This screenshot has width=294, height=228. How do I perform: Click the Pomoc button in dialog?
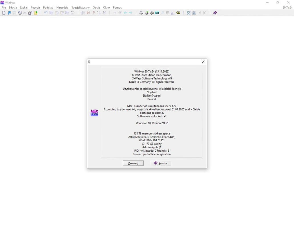pyautogui.click(x=161, y=163)
